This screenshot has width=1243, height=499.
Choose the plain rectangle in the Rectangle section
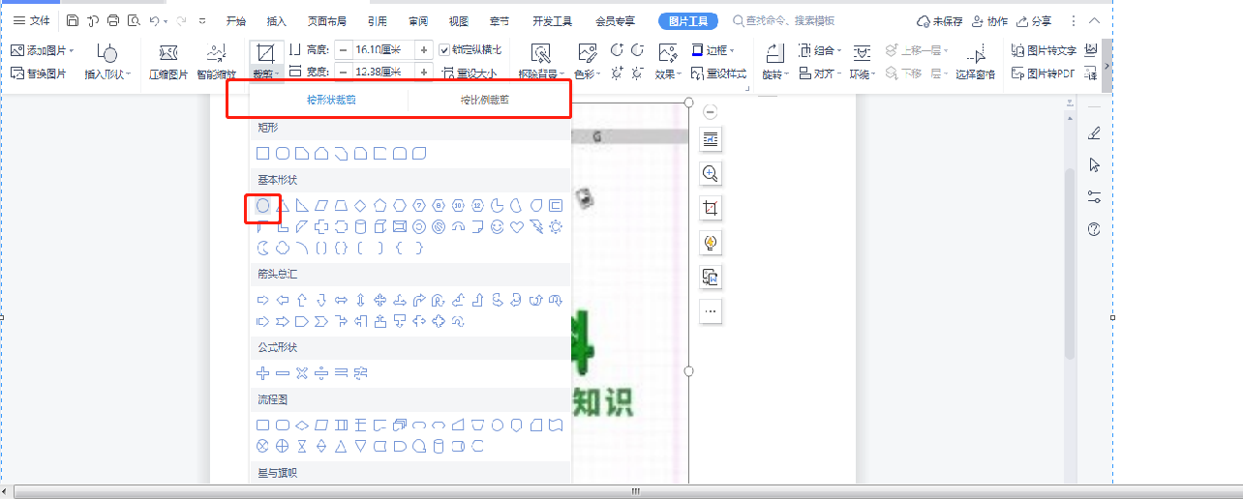tap(262, 153)
